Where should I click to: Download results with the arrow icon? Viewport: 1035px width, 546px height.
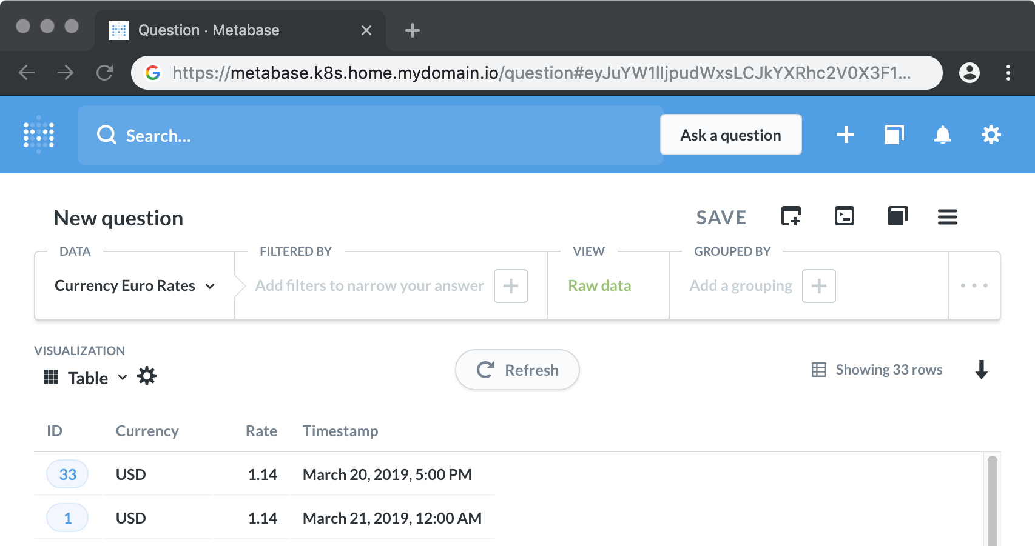[981, 369]
